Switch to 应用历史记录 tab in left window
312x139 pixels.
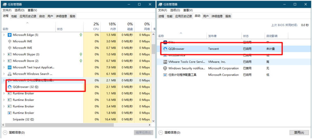[28, 16]
